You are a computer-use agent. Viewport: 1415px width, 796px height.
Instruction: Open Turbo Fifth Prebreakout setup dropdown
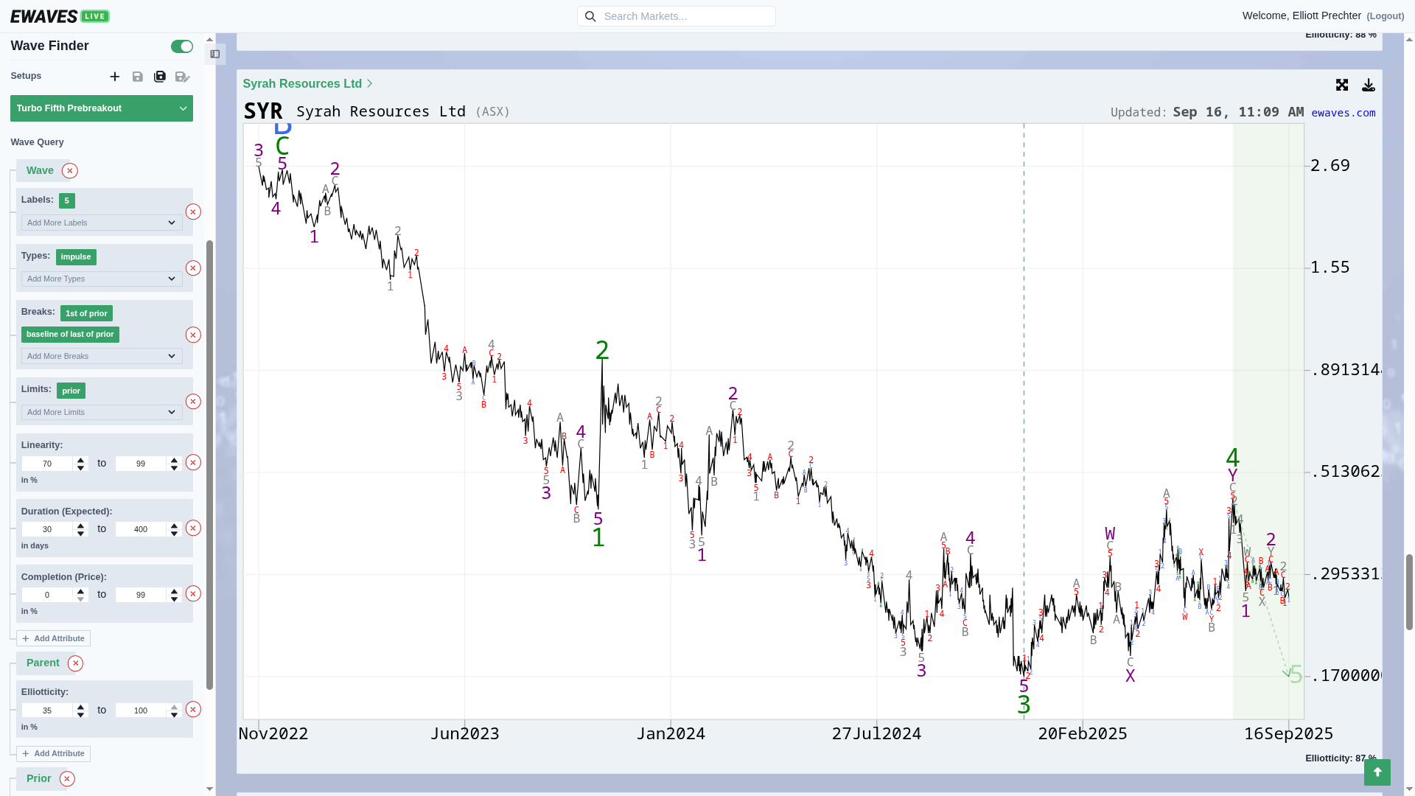pyautogui.click(x=102, y=108)
